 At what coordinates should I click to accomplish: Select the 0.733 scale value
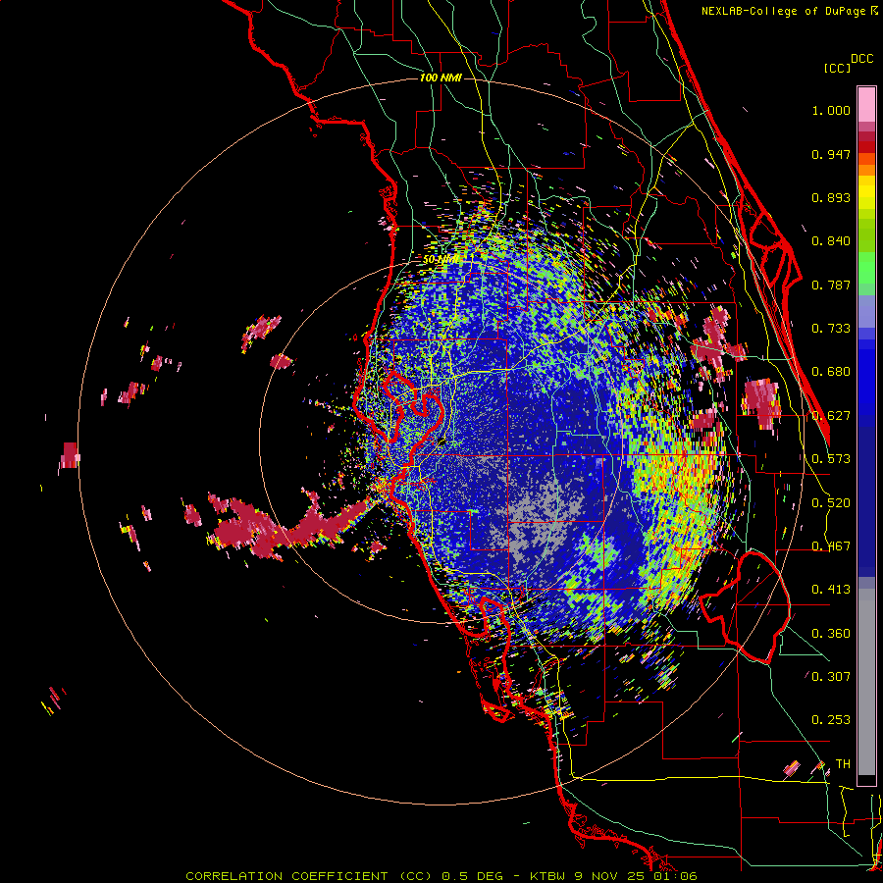pyautogui.click(x=831, y=329)
